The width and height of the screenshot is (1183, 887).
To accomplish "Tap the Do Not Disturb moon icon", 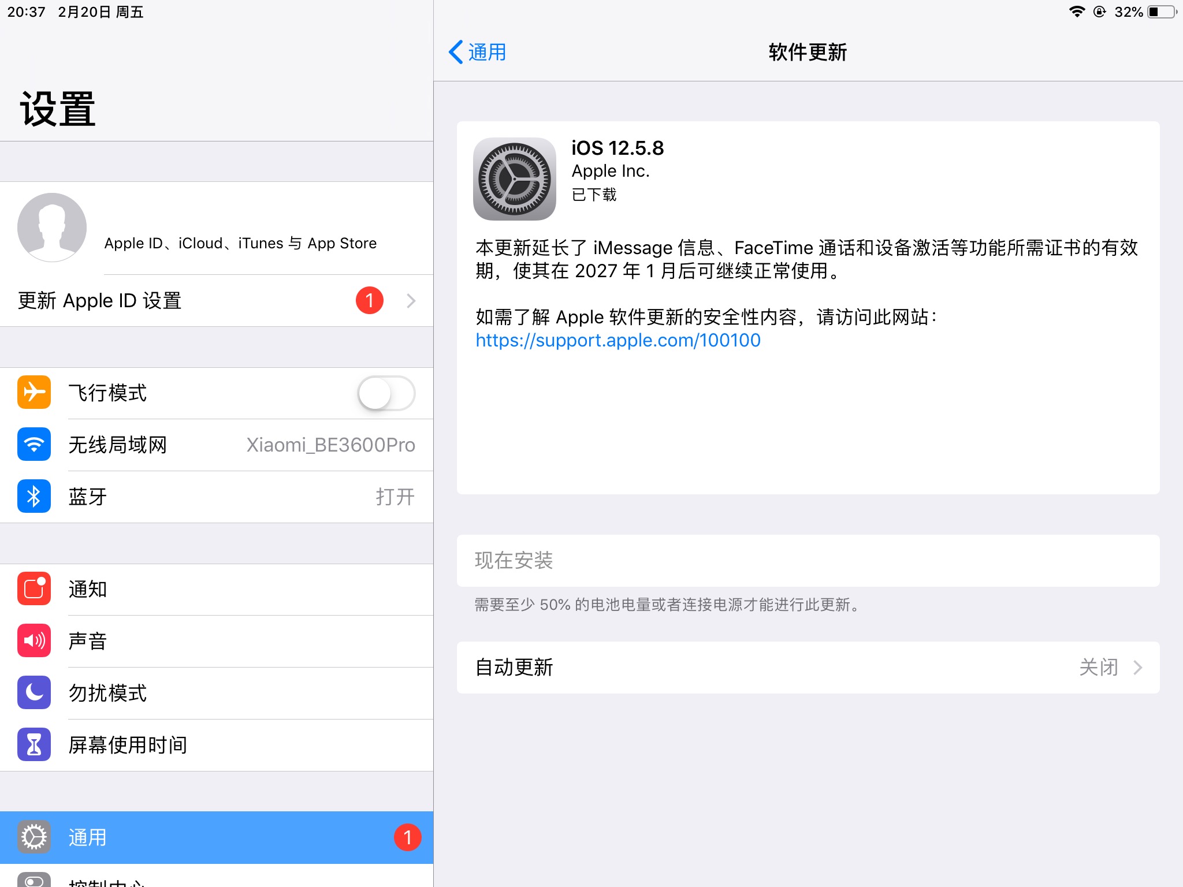I will (x=34, y=693).
